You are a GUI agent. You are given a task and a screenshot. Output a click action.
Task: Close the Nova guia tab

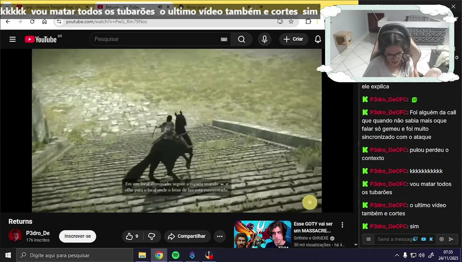pos(249,7)
